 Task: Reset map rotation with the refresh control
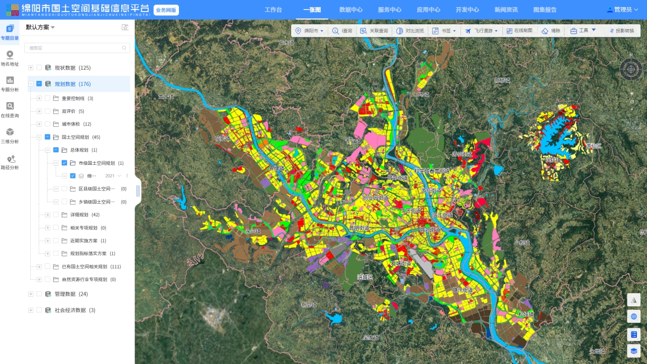coord(631,101)
